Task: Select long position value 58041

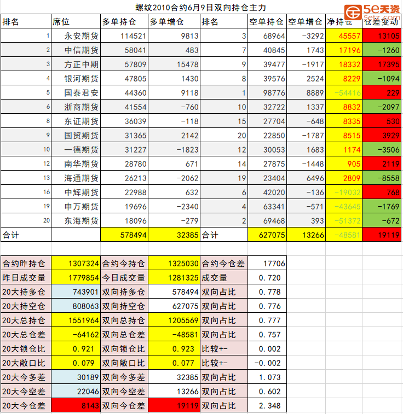Action: (x=124, y=50)
